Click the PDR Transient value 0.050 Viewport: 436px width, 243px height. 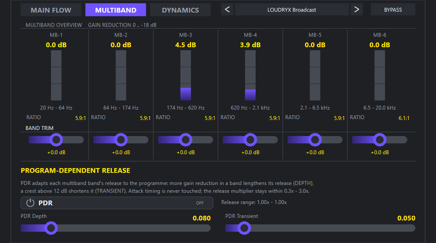[x=406, y=218]
